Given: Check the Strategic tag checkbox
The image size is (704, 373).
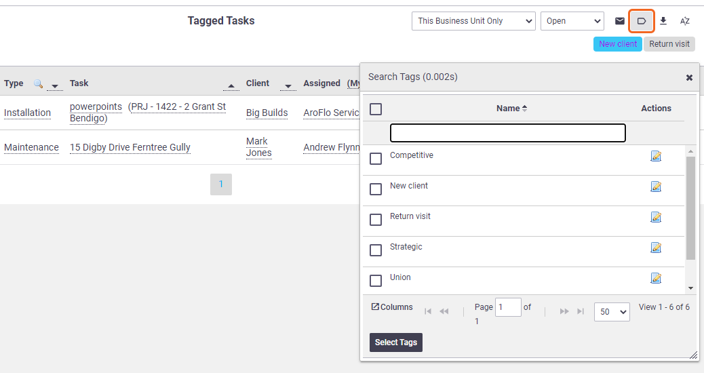Looking at the screenshot, I should (376, 250).
